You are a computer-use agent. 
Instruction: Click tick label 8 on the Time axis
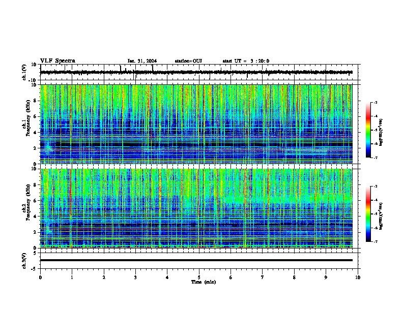(x=294, y=277)
